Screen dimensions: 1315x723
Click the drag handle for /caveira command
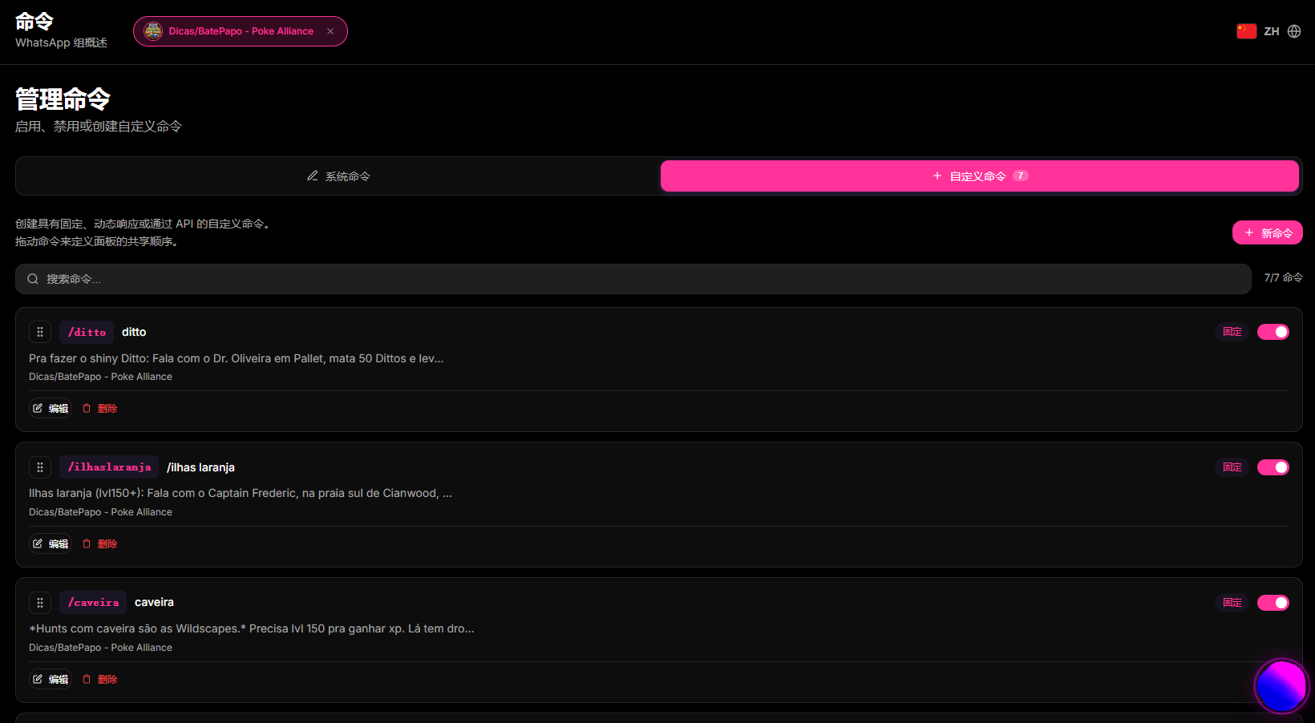coord(40,603)
